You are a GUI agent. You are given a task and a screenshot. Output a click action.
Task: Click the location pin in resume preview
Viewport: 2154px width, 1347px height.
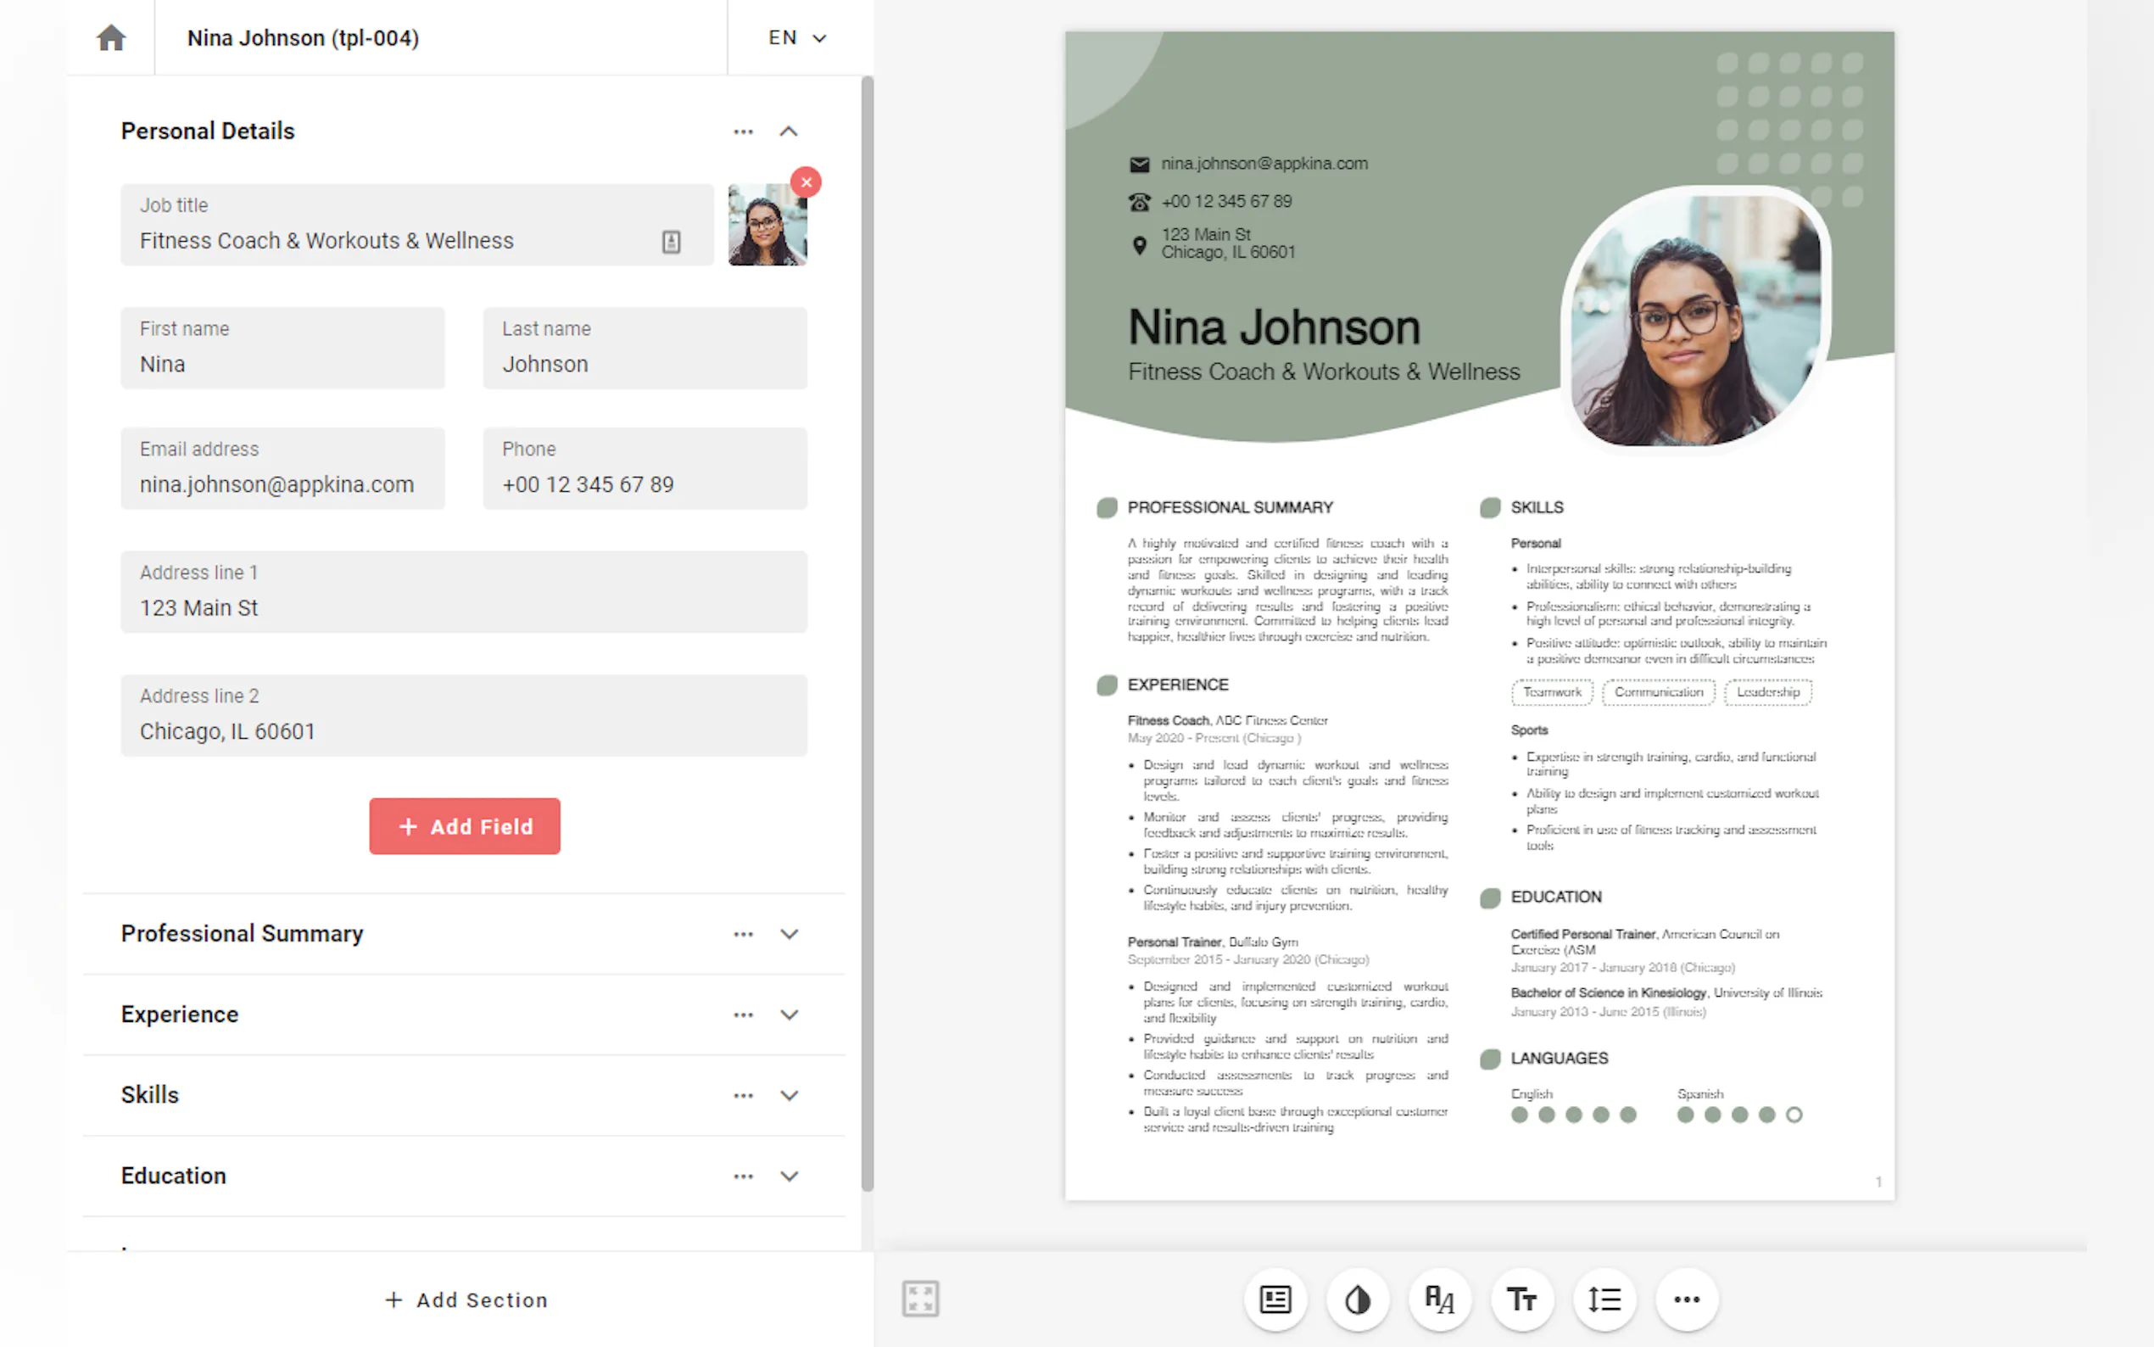(1139, 245)
